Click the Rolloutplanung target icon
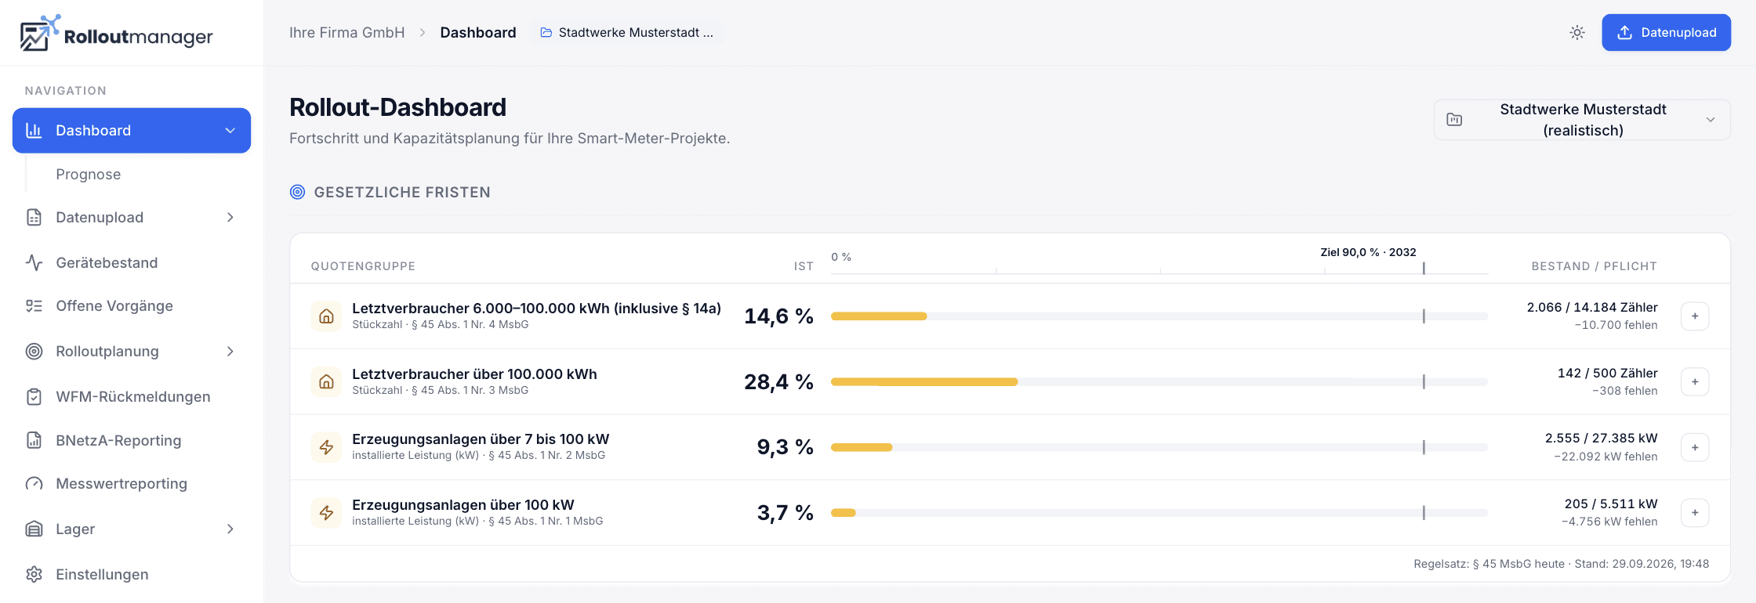 [34, 352]
